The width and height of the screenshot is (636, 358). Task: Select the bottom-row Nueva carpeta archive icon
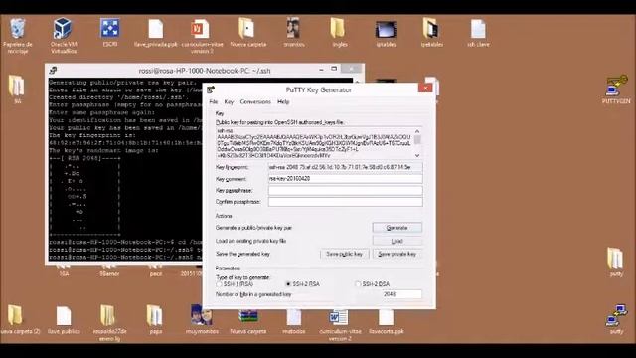pyautogui.click(x=247, y=316)
